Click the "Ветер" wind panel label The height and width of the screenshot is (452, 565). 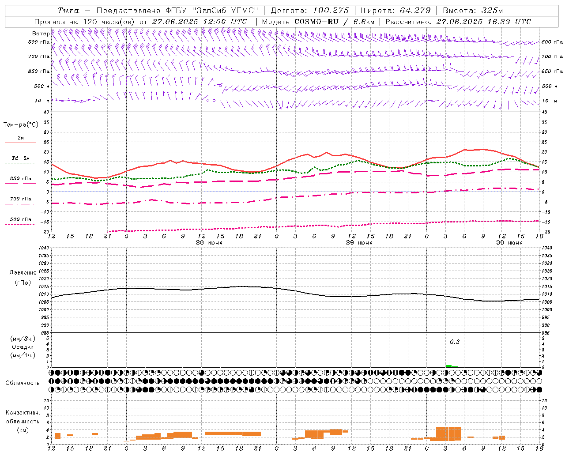point(41,34)
